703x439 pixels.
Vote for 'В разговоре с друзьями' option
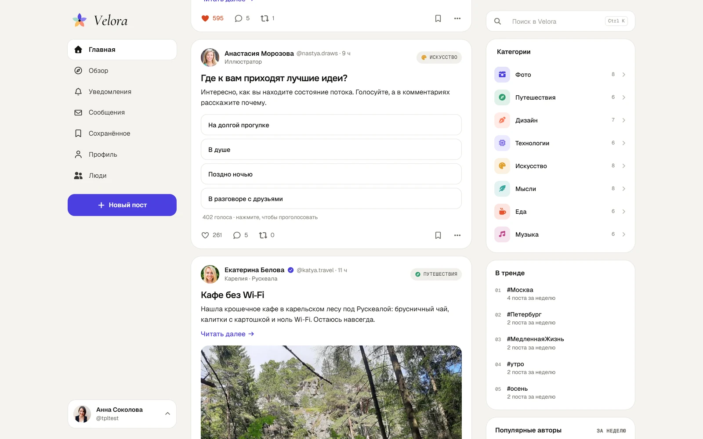[x=331, y=199]
